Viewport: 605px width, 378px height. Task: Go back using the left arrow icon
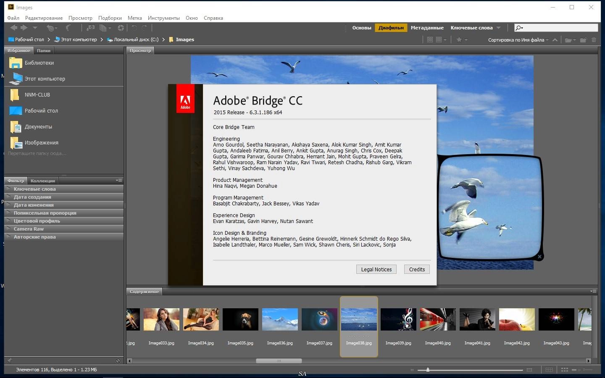coord(13,28)
